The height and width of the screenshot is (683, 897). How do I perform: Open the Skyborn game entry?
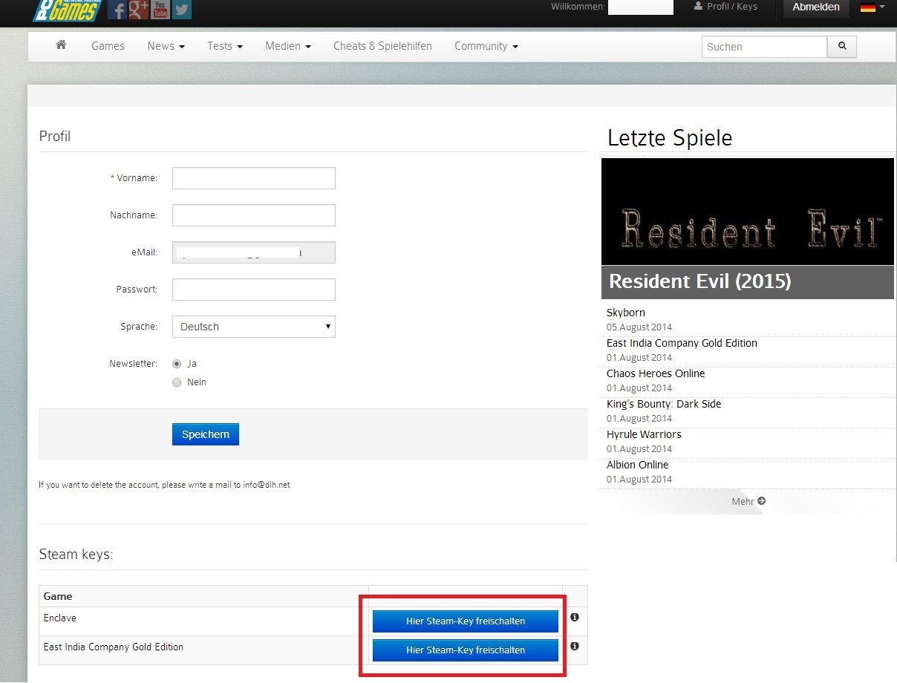click(x=626, y=313)
